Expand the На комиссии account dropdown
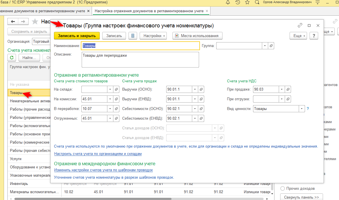The image size is (339, 200). pyautogui.click(x=110, y=99)
